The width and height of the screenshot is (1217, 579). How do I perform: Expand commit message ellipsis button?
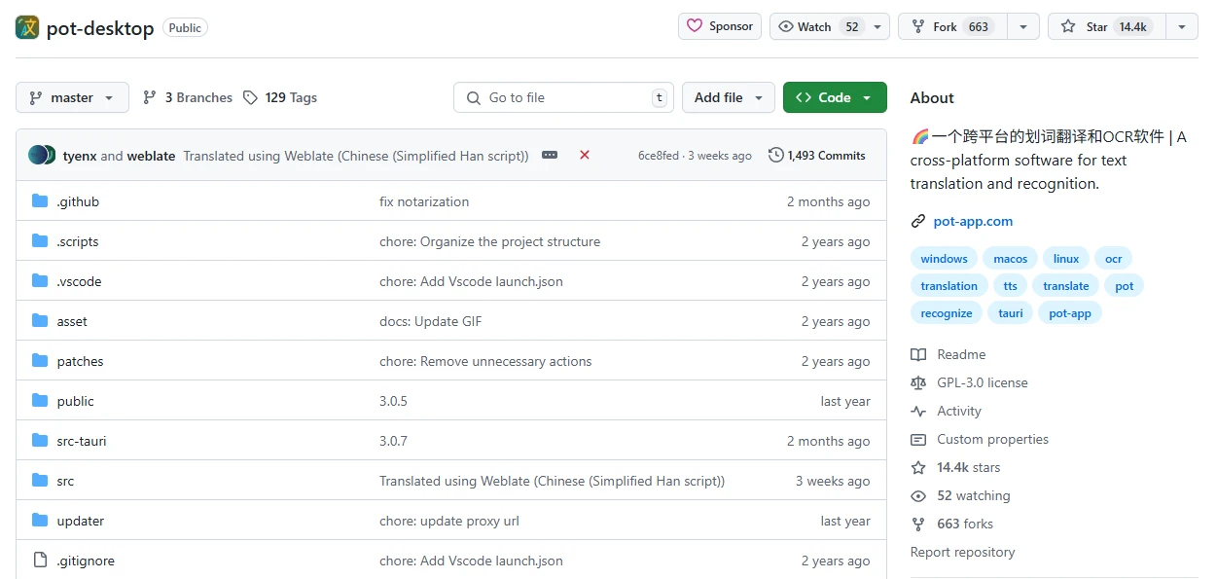(x=550, y=155)
